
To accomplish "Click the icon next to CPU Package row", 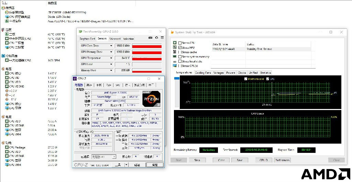I will [7, 147].
